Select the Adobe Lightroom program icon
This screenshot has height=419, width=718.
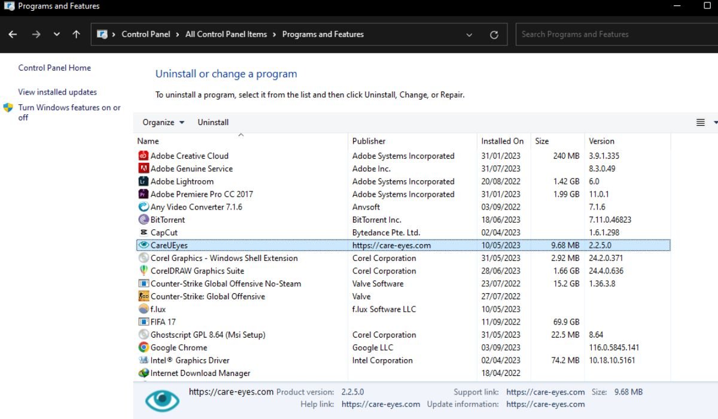143,181
